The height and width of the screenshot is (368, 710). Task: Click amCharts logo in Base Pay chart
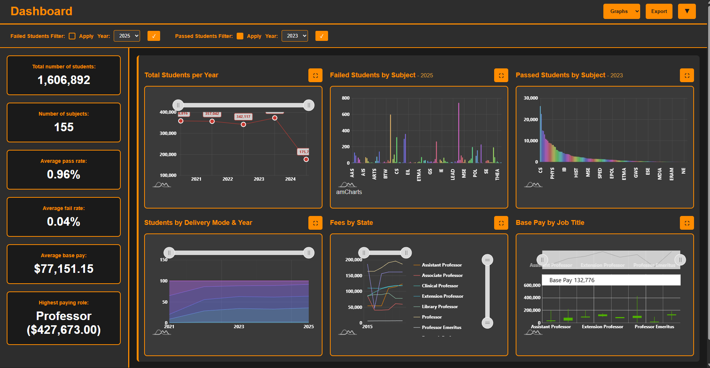tap(533, 332)
